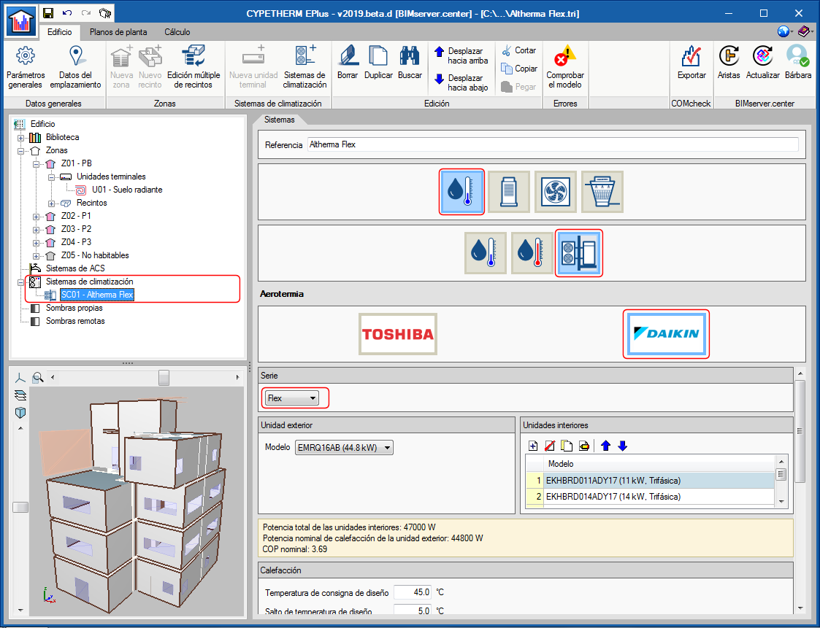Open Datos del emplazamiento
Viewport: 820px width, 628px height.
[x=76, y=68]
